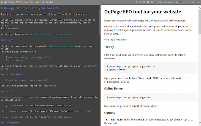
Task: Click '### Development' heading in editor
Action: (10, 122)
